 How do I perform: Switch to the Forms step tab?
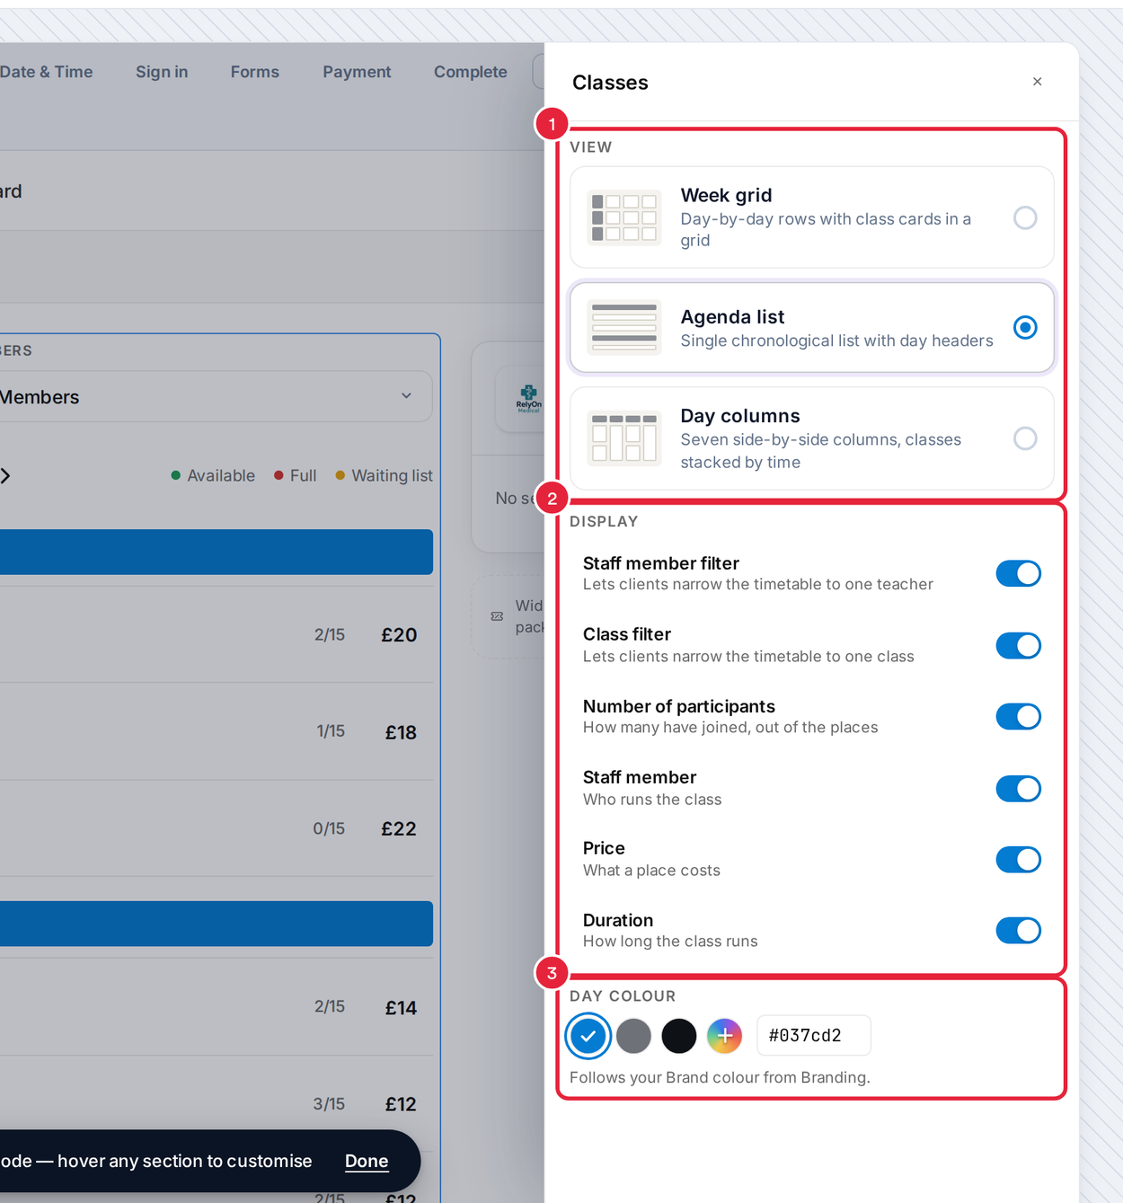tap(255, 72)
